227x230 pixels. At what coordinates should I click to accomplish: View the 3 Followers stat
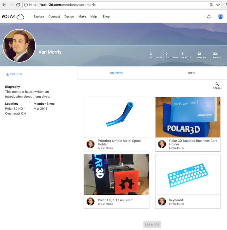[x=156, y=55]
